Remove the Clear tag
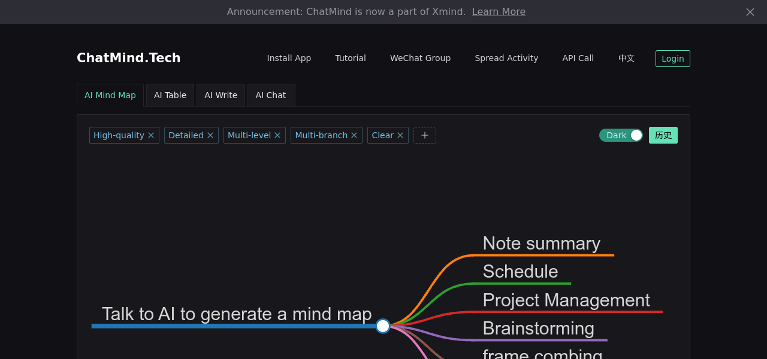This screenshot has width=767, height=359. (x=400, y=135)
